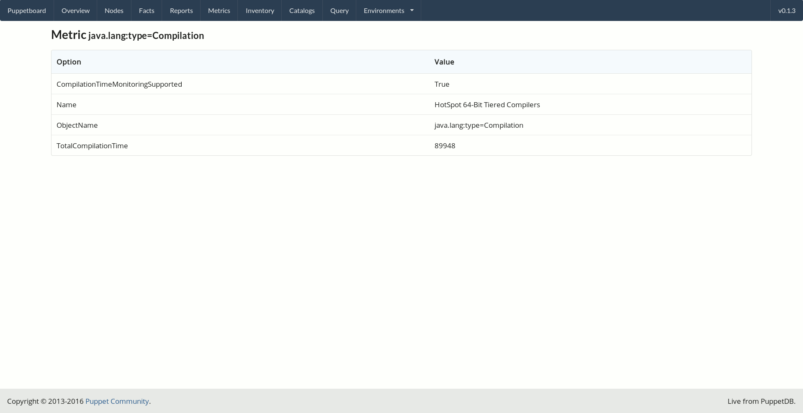Go to the Nodes page
This screenshot has width=803, height=413.
[114, 10]
